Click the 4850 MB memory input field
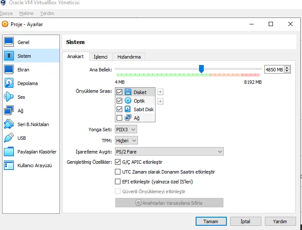Viewport: 302px width, 230px height. [275, 69]
